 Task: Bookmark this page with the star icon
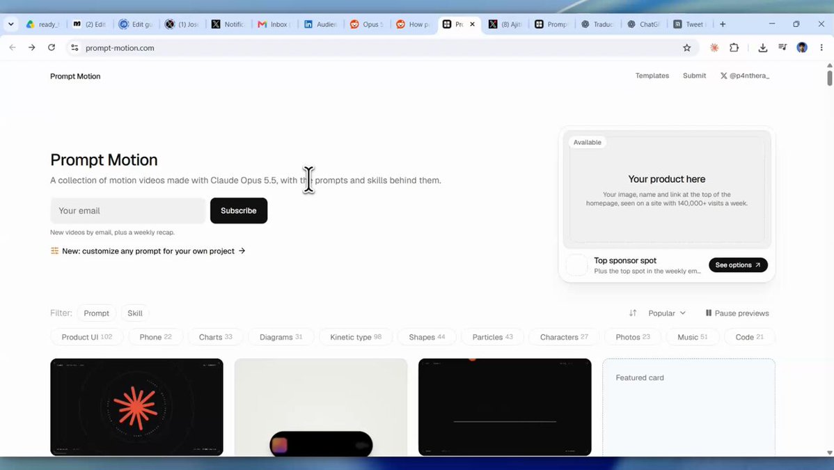686,47
